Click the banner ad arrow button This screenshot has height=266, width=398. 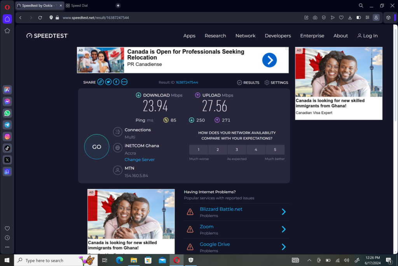coord(269,60)
